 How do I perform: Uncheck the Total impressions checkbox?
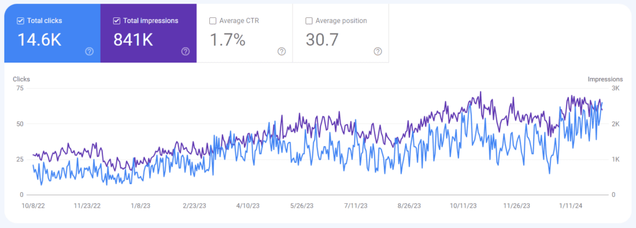[116, 21]
